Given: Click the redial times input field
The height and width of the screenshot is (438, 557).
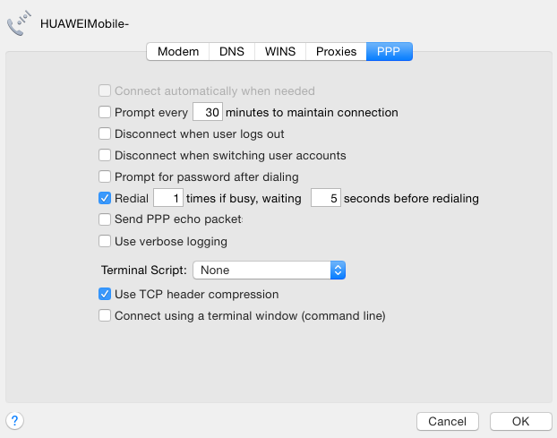Looking at the screenshot, I should (x=168, y=199).
